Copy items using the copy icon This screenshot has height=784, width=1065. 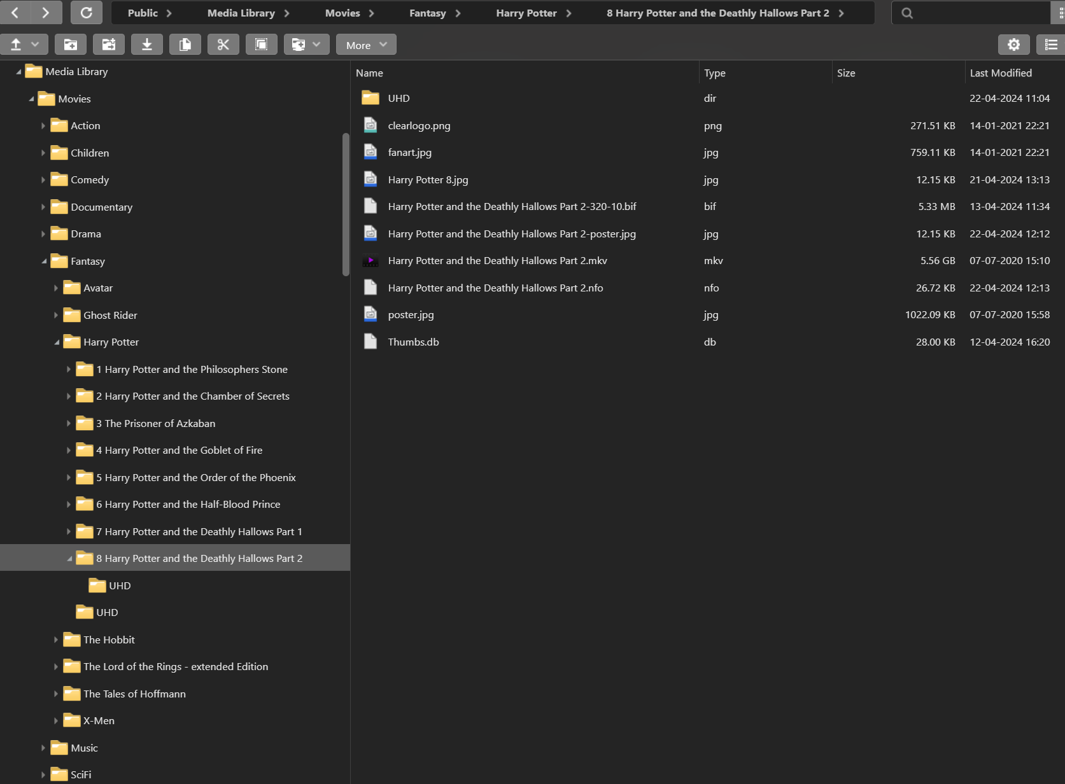(185, 45)
